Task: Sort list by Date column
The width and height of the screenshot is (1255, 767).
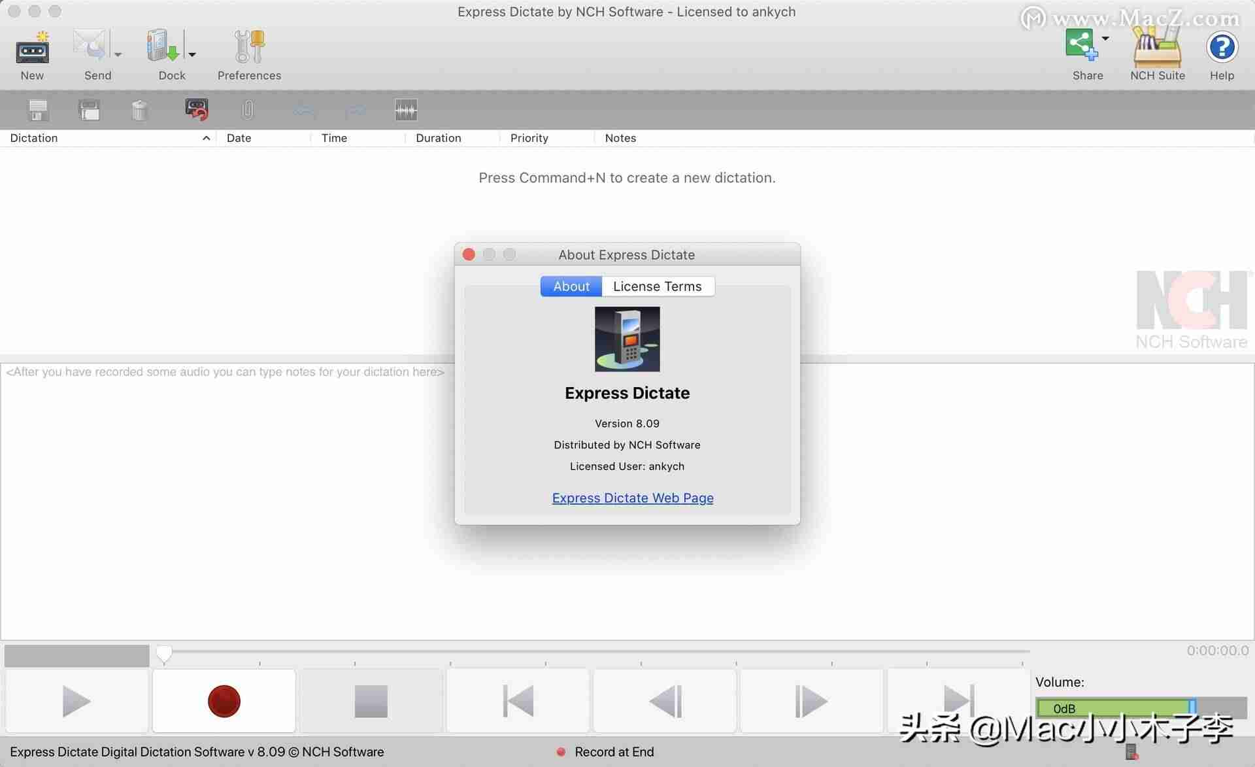Action: [x=263, y=138]
